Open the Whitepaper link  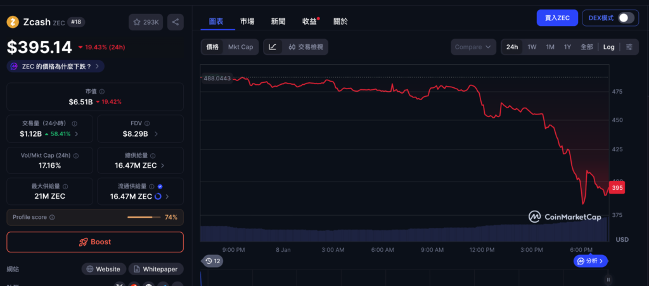[x=156, y=269]
